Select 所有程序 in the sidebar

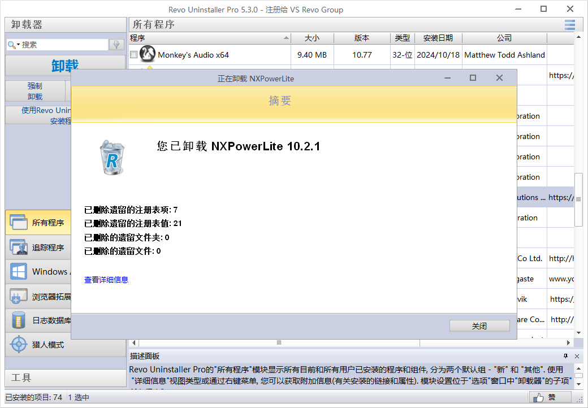click(x=38, y=223)
